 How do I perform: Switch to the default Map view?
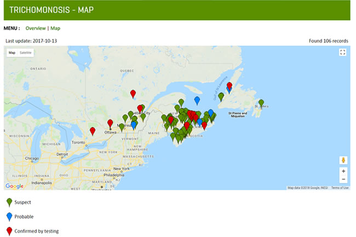point(12,53)
